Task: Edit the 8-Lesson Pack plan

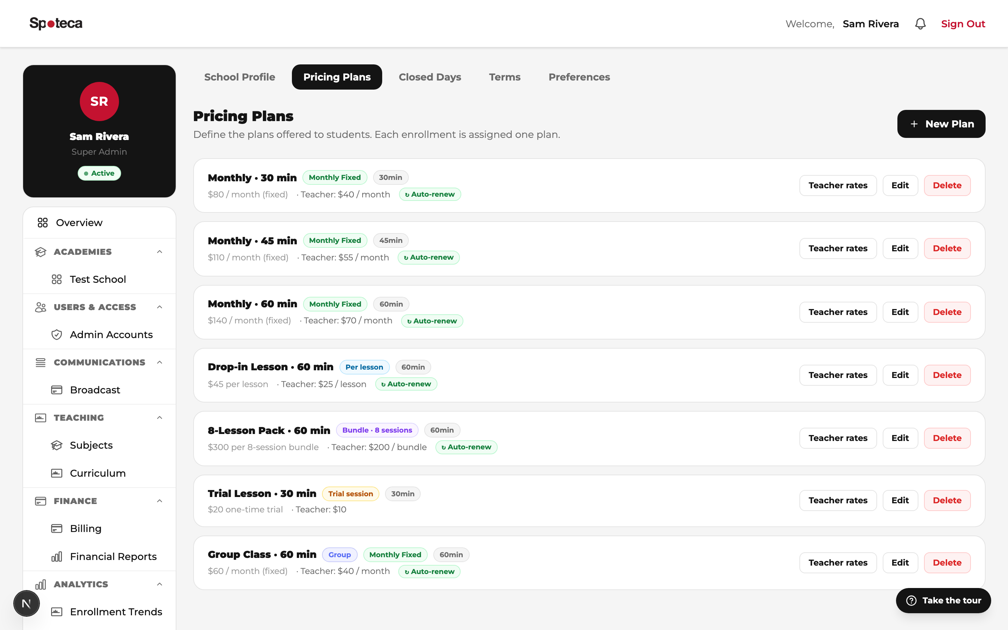Action: click(900, 438)
